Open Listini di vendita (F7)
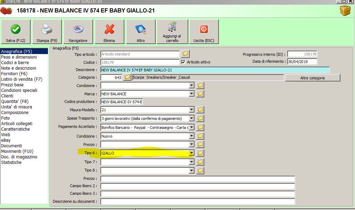The image size is (355, 210). (22, 79)
